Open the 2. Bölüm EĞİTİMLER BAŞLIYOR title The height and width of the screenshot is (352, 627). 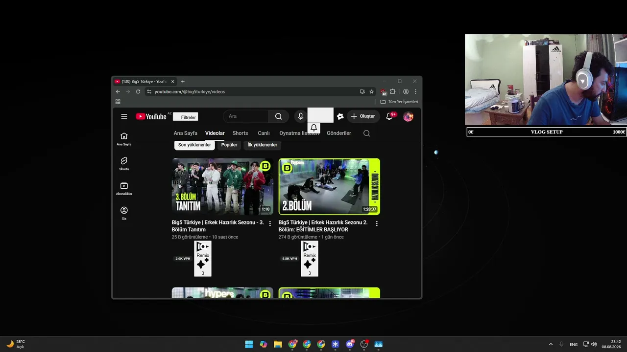[x=323, y=226]
